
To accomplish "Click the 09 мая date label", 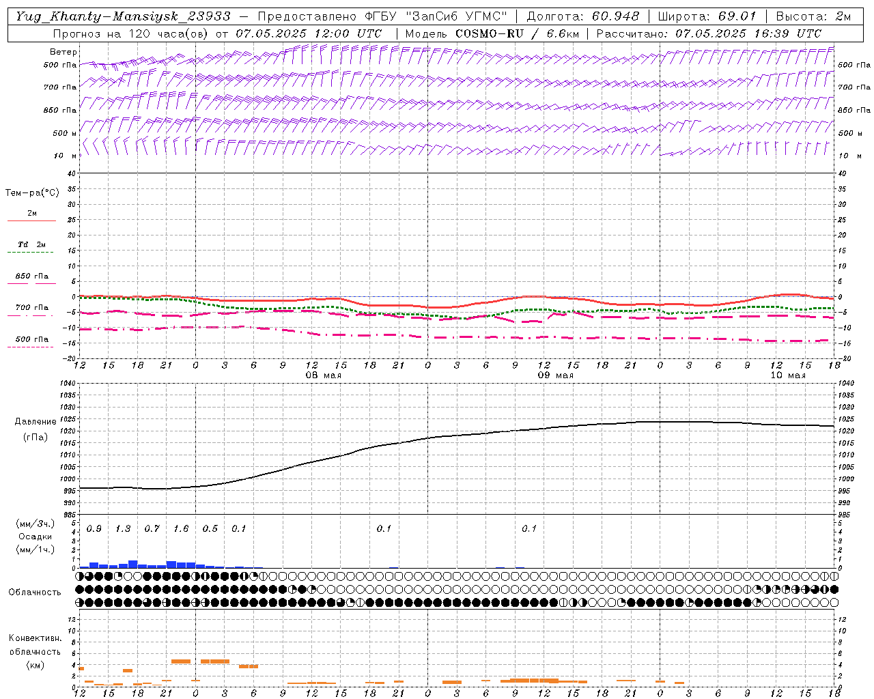I will pyautogui.click(x=556, y=375).
